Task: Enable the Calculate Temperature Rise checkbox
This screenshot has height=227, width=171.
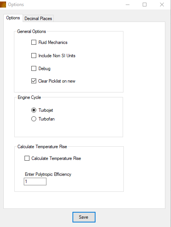Action: [x=27, y=158]
